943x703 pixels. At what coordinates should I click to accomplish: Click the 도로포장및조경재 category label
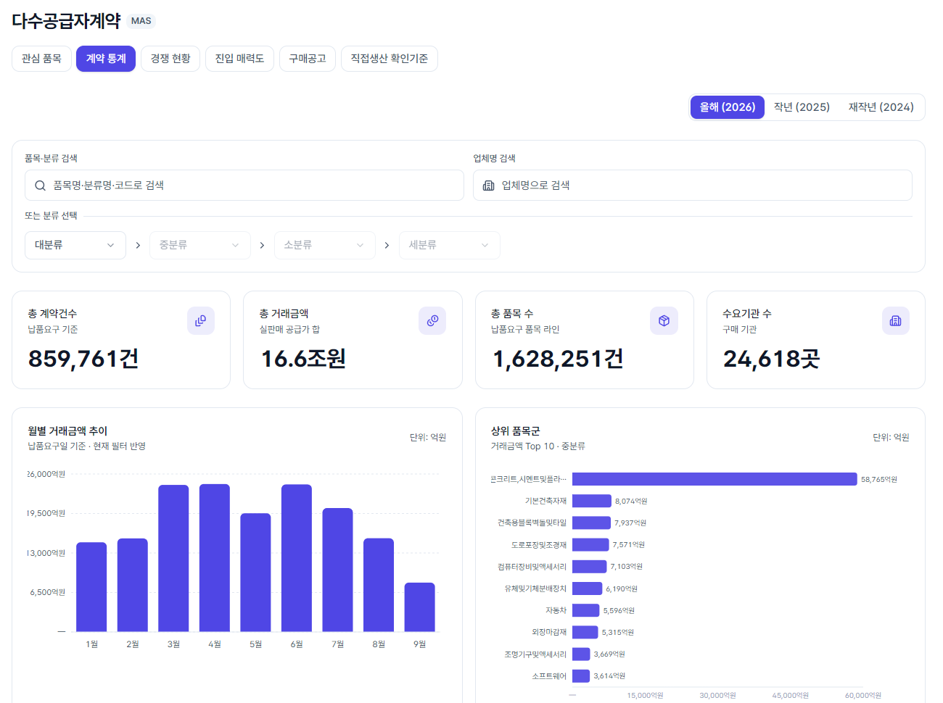point(539,545)
